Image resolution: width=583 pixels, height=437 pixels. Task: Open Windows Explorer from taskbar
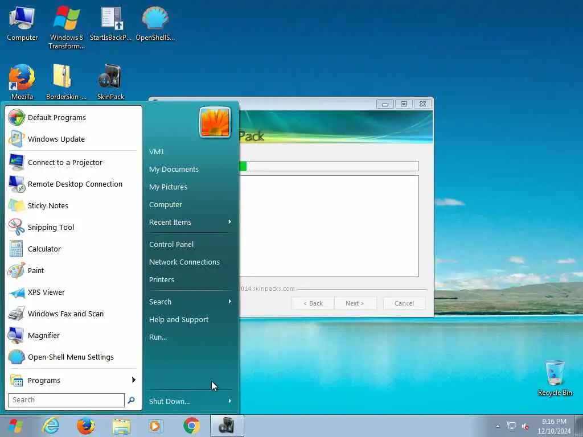[121, 426]
